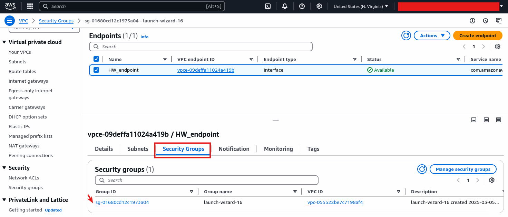
Task: Go to VPC in the breadcrumb
Action: pyautogui.click(x=23, y=21)
